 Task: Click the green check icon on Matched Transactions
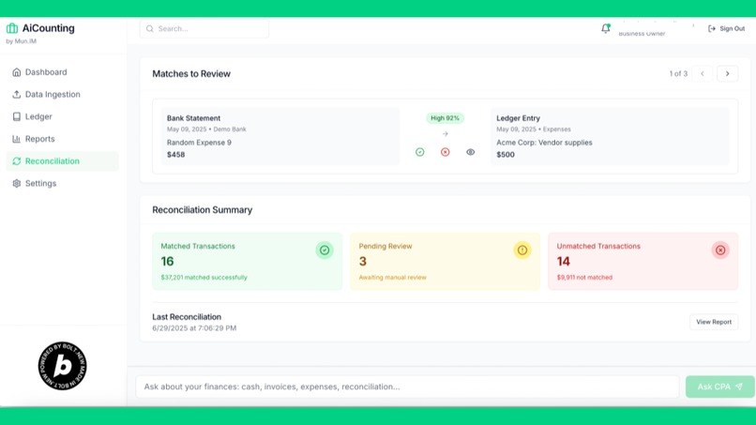[x=325, y=250]
